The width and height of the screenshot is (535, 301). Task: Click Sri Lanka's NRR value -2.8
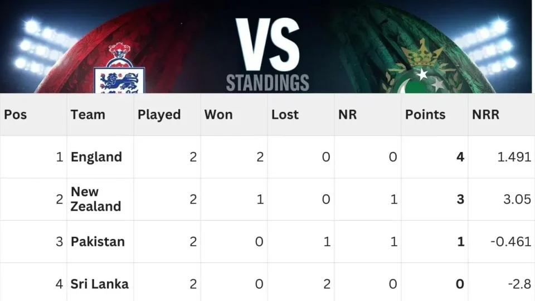519,284
